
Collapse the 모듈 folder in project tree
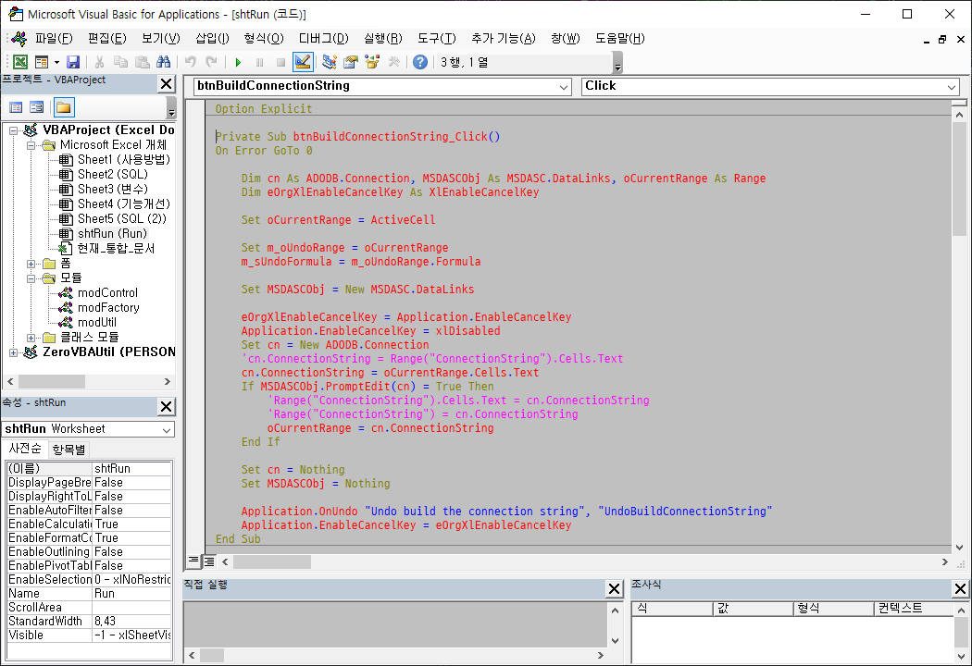[31, 278]
